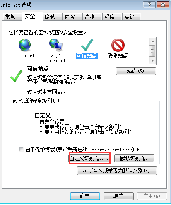Screen dimensions: 171x205
Task: Click the zone list scroll up arrow
Action: pos(152,41)
